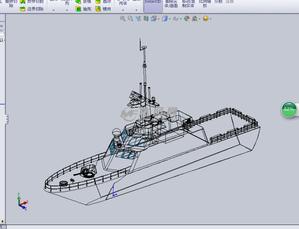This screenshot has width=299, height=229.
Task: Expand the Display Style dropdown arrow
Action: point(170,19)
